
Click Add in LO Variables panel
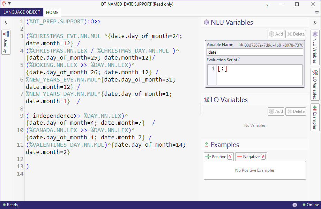[276, 111]
